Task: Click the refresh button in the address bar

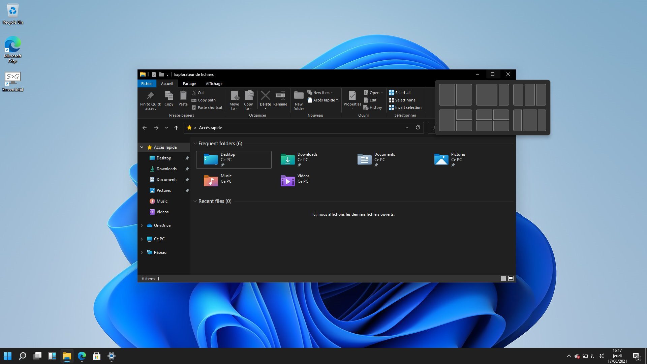Action: (418, 128)
